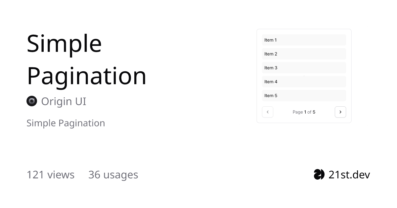Click the 121 views counter

click(51, 174)
